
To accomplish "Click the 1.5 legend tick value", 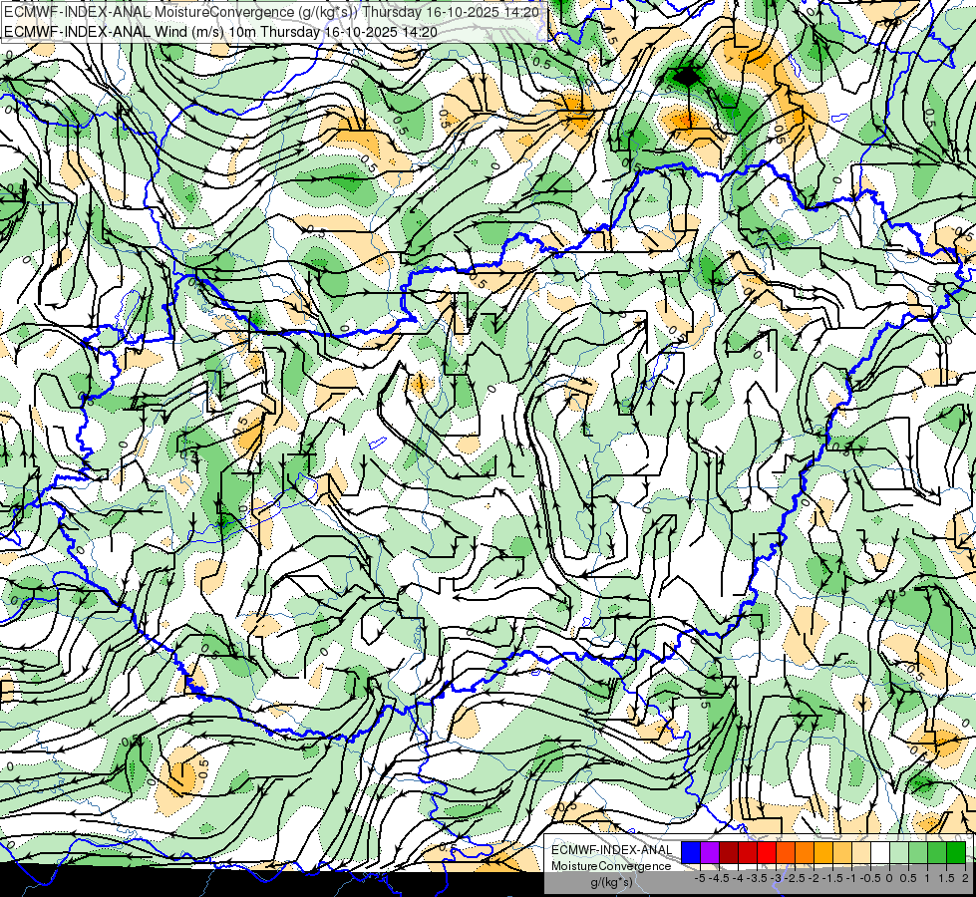I will click(946, 878).
